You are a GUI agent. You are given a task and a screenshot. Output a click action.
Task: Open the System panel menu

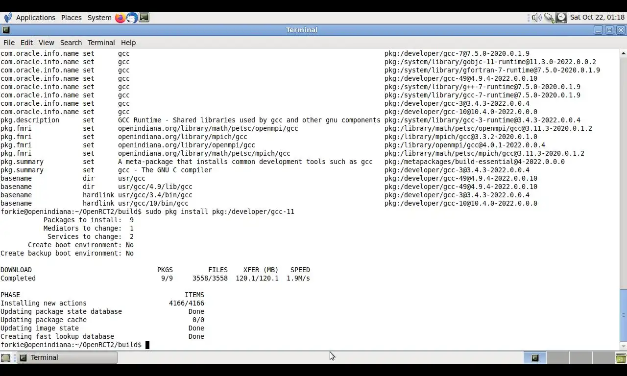point(99,18)
